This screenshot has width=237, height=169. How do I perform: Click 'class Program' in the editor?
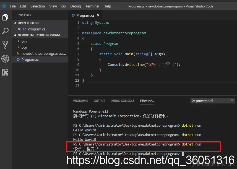coord(105,44)
